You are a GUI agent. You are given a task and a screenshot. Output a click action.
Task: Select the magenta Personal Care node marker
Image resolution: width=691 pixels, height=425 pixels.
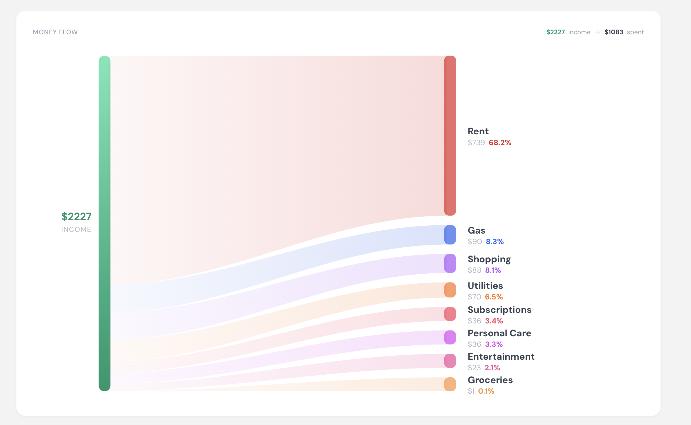(450, 337)
